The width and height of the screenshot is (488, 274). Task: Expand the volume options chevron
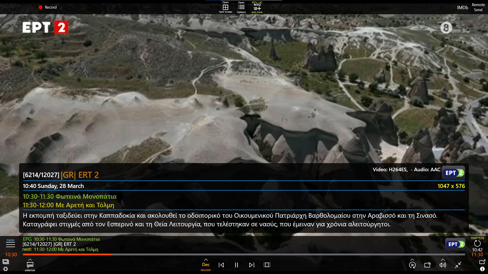pos(443,259)
